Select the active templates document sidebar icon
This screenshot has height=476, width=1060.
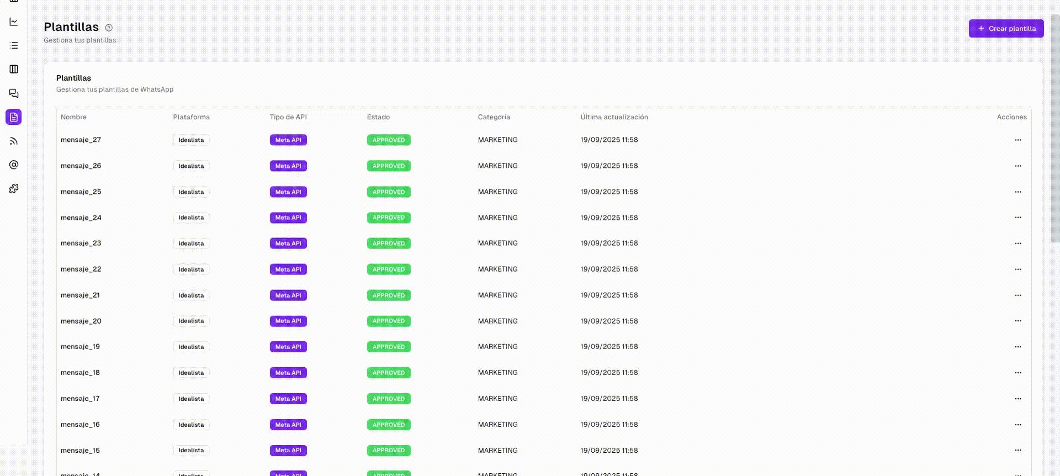pyautogui.click(x=14, y=117)
